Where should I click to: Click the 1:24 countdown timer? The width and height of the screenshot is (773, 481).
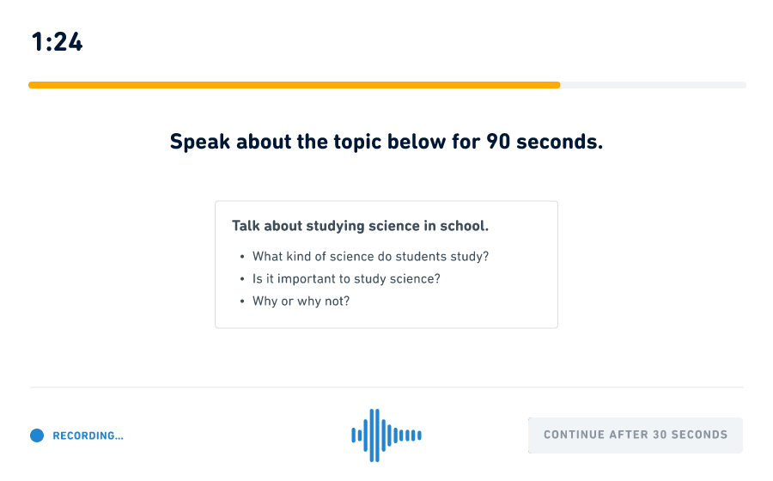pyautogui.click(x=58, y=42)
